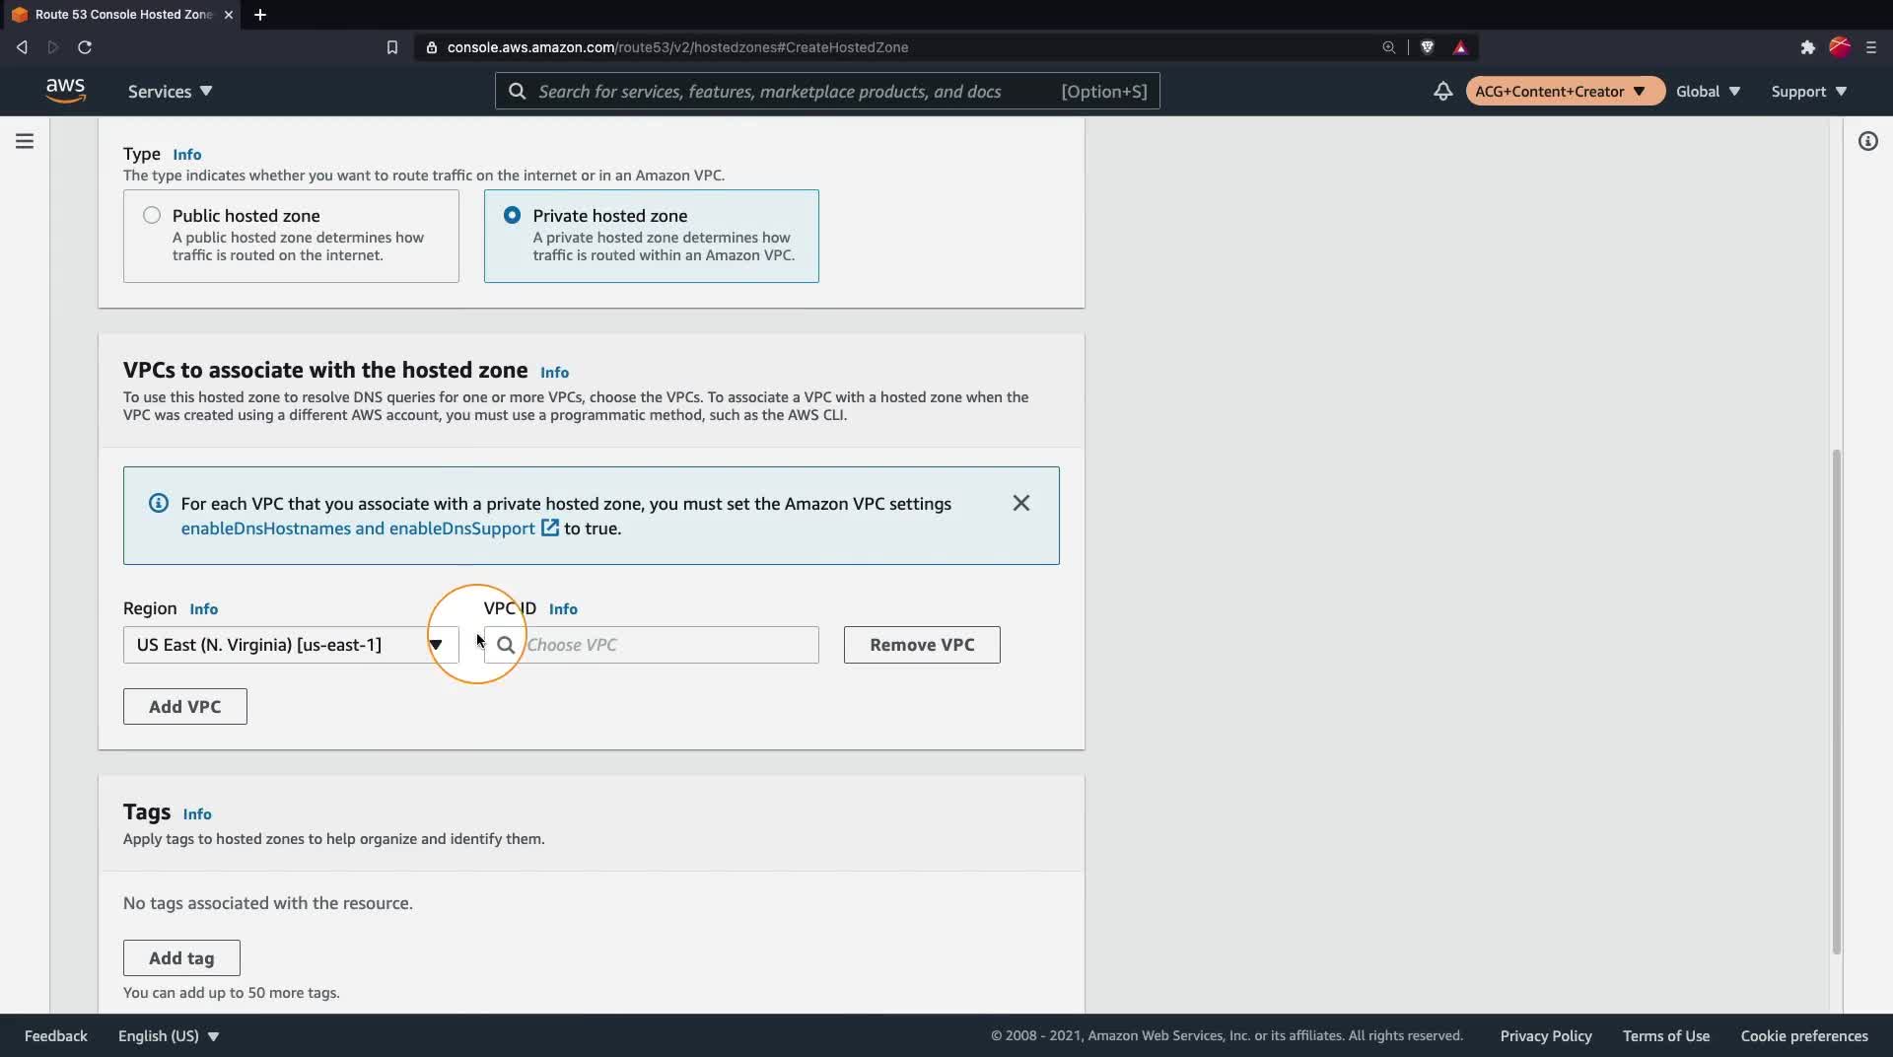Open the left navigation hamburger menu
Viewport: 1893px width, 1057px height.
coord(25,141)
